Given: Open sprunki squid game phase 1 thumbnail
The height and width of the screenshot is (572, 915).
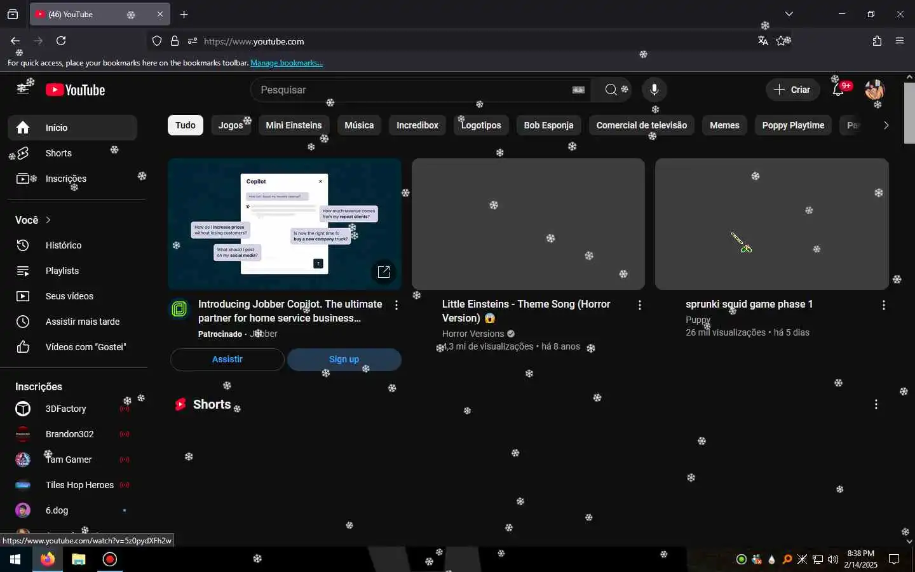Looking at the screenshot, I should point(771,224).
